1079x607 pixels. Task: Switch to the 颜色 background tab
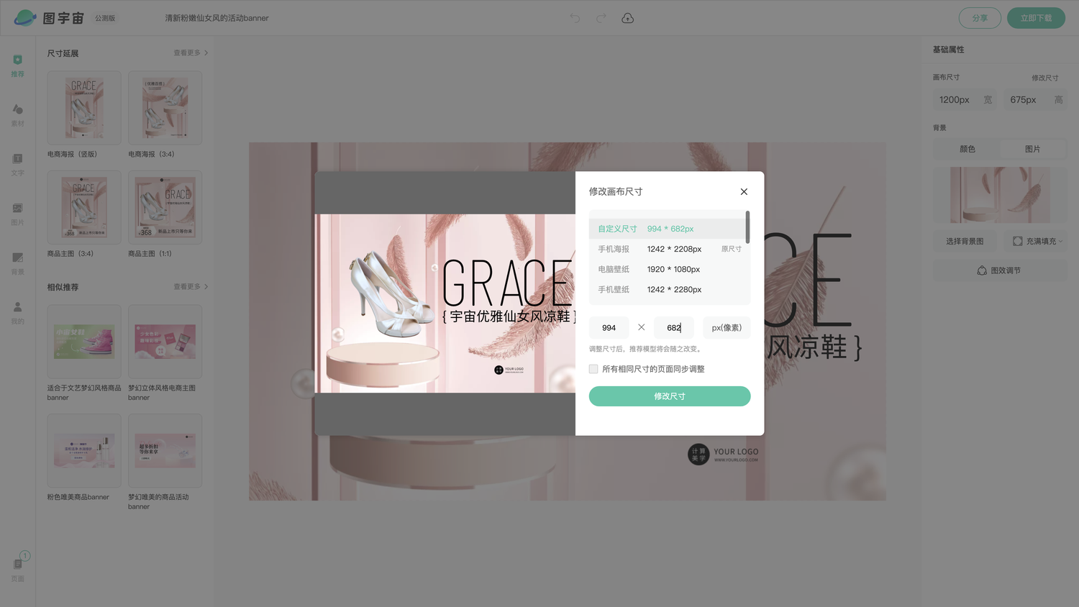click(x=968, y=149)
